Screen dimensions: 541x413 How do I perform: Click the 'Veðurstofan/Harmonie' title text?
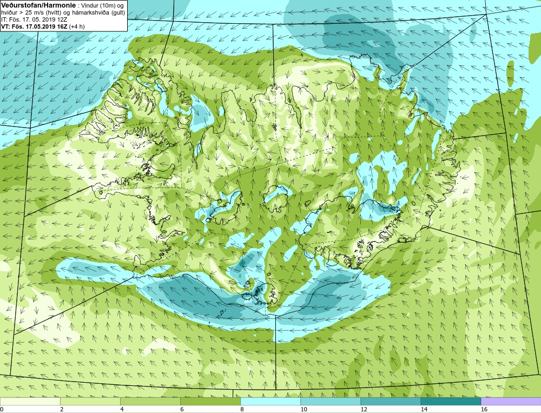click(x=37, y=5)
